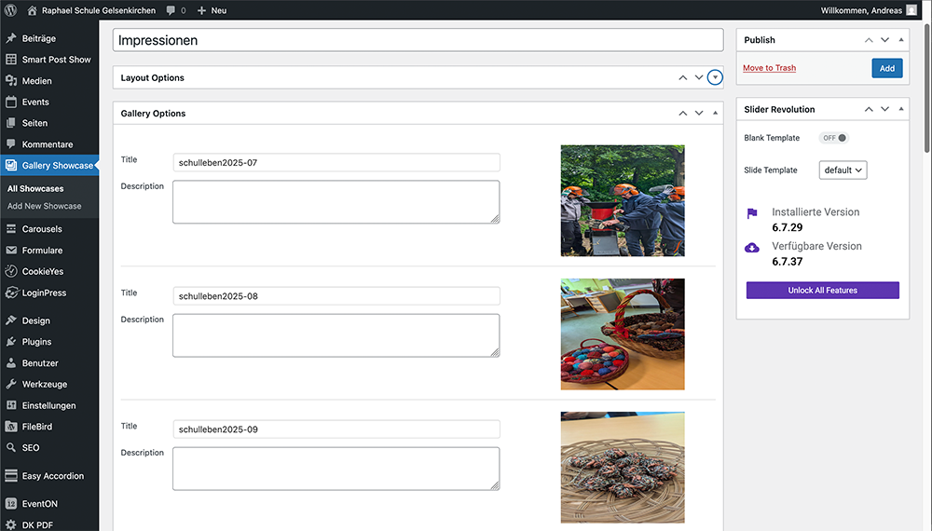Toggle the Blank Template OFF switch
The height and width of the screenshot is (531, 932).
(834, 138)
